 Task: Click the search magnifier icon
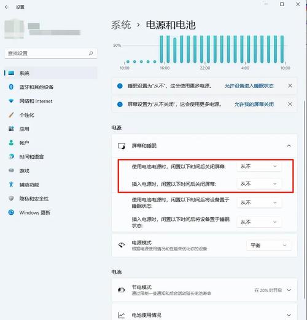[x=91, y=54]
